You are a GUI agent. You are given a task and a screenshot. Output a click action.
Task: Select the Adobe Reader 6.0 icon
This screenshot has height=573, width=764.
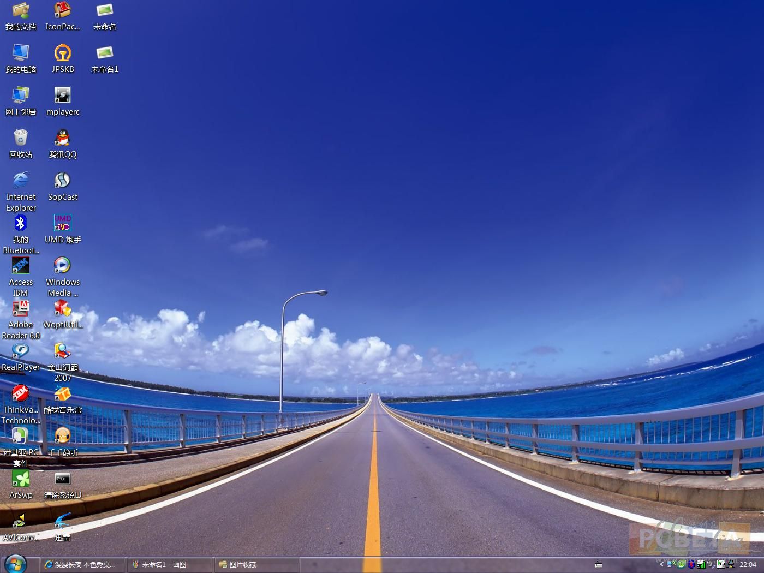coord(21,308)
